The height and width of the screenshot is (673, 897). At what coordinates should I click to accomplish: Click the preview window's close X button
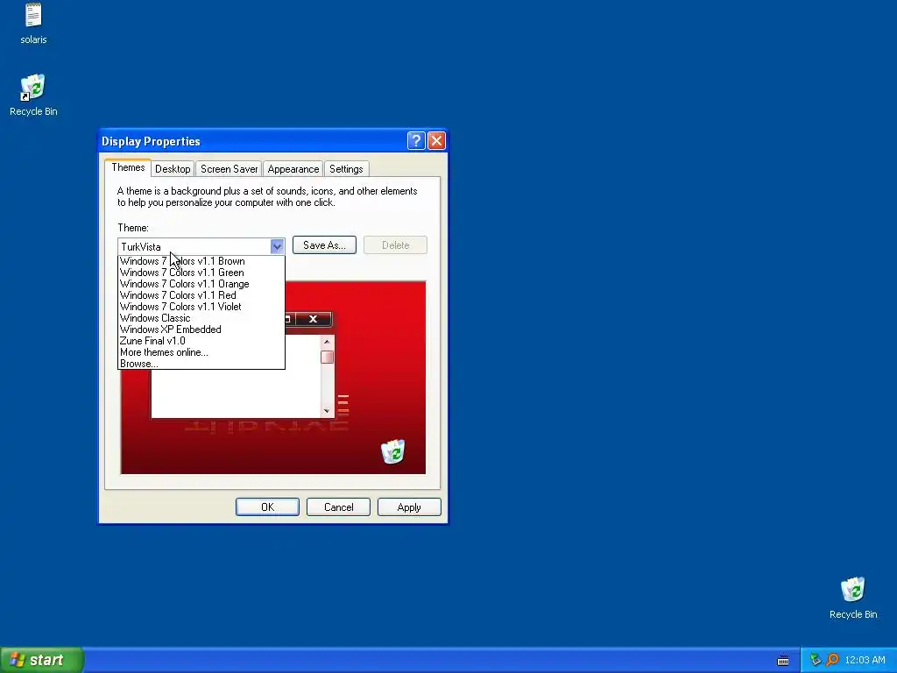(313, 319)
